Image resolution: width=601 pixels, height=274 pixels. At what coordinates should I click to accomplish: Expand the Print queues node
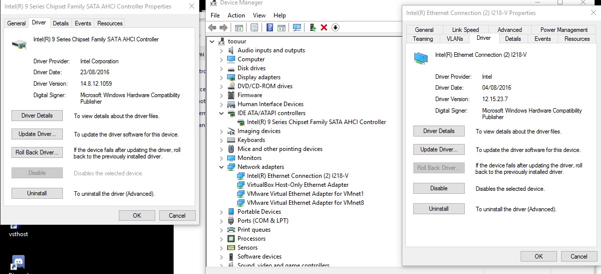pos(222,230)
